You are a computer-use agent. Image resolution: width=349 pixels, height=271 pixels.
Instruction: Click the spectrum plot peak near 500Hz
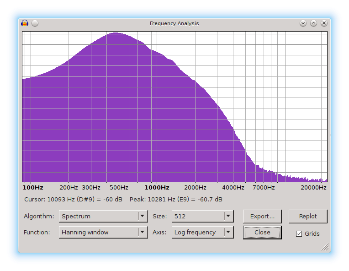[116, 33]
